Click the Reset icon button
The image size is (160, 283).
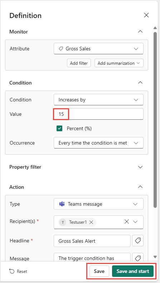12,271
